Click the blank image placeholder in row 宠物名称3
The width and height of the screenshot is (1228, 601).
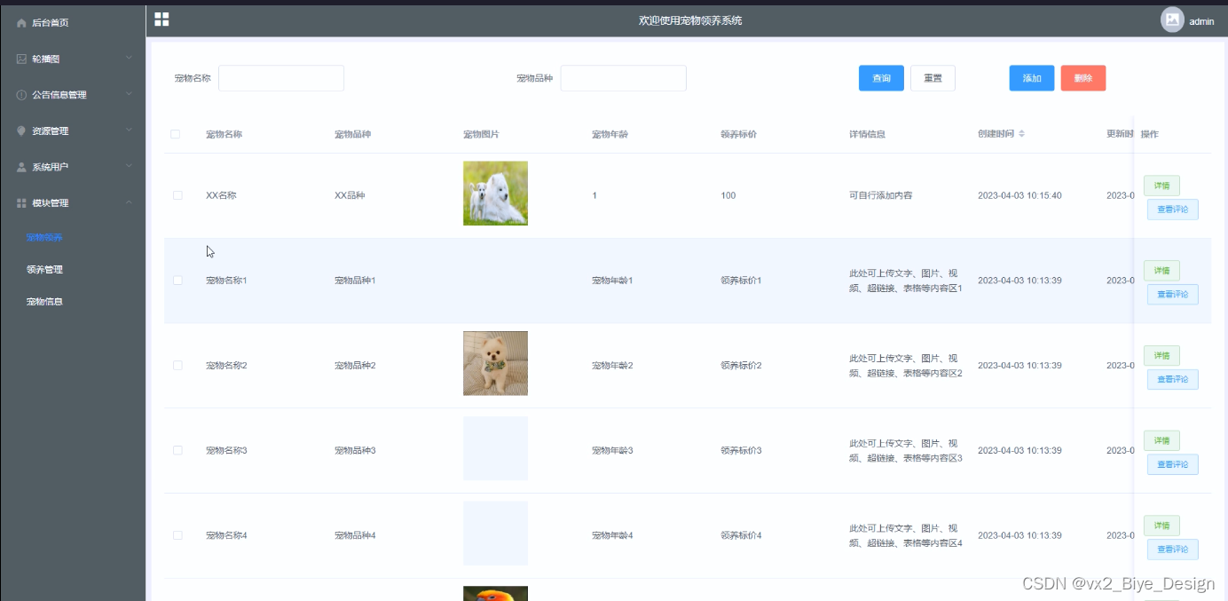(495, 448)
